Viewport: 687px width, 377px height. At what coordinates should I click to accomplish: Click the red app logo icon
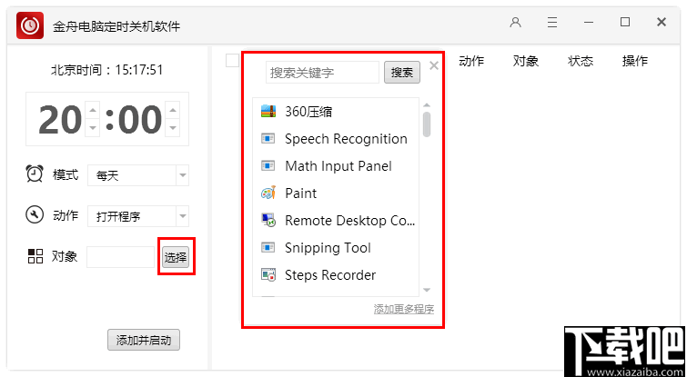[31, 26]
